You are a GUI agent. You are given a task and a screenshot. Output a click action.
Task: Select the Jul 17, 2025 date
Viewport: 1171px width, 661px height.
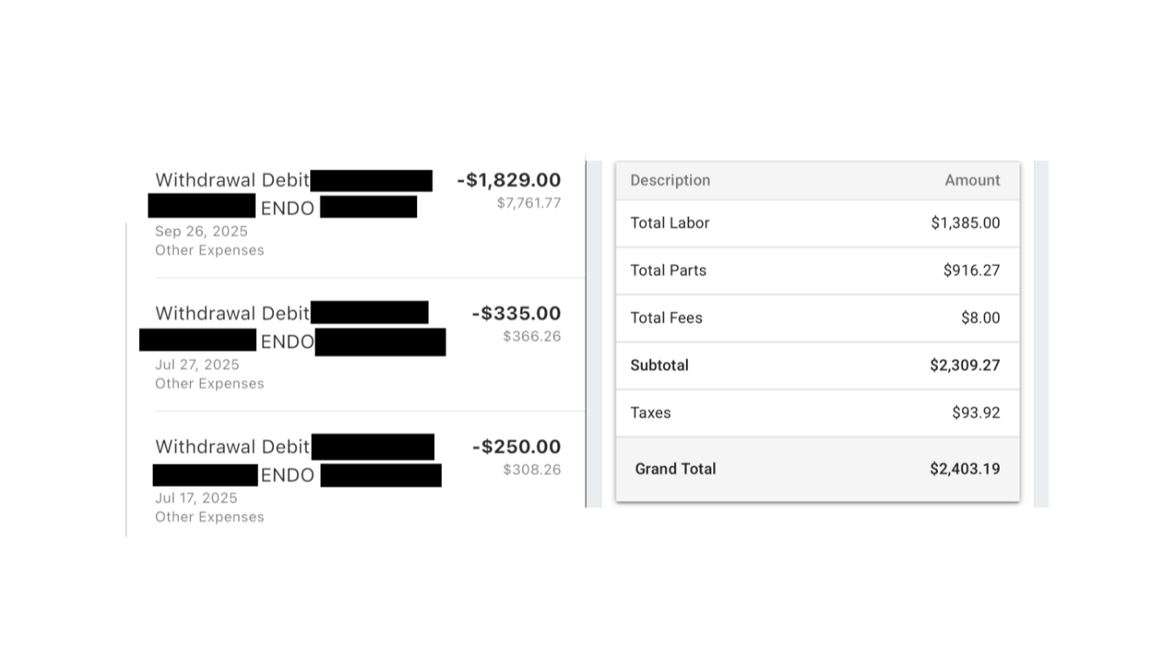coord(196,497)
